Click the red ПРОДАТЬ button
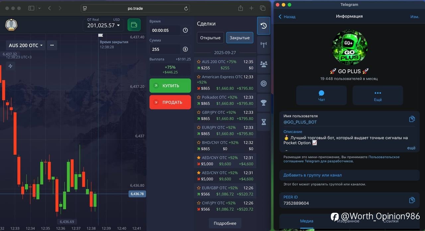The image size is (425, 231). 170,102
